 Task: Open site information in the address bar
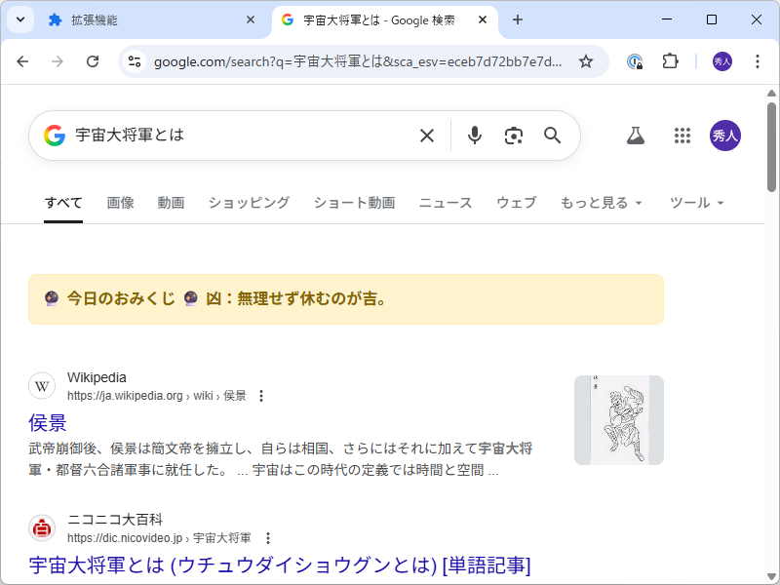point(134,60)
